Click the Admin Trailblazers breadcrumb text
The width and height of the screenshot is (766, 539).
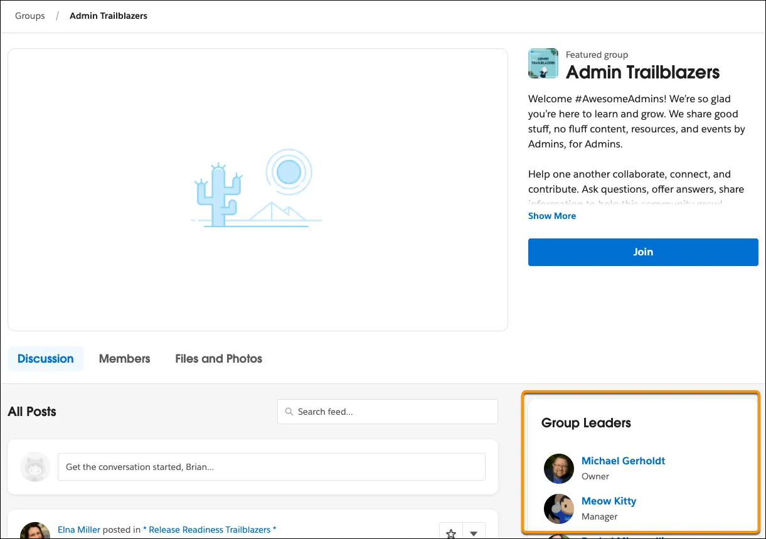point(109,16)
